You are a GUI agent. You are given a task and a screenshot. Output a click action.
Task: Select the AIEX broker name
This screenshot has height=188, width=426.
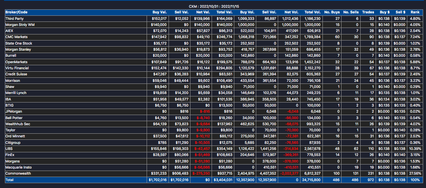(x=9, y=31)
